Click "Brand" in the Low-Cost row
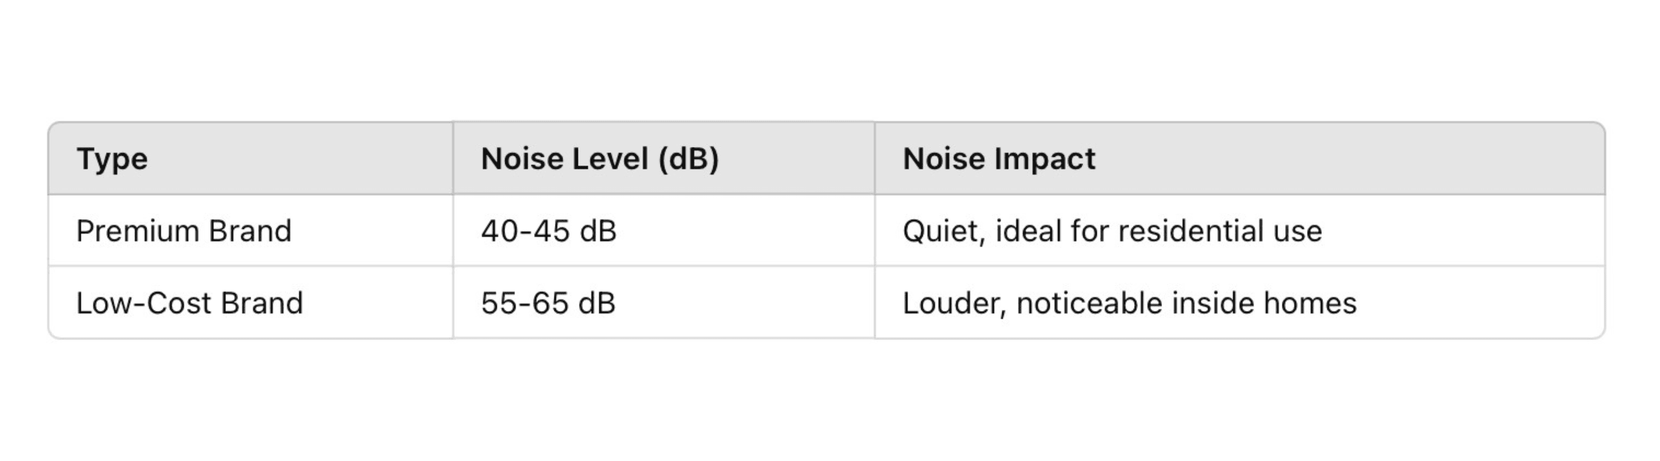 [261, 303]
